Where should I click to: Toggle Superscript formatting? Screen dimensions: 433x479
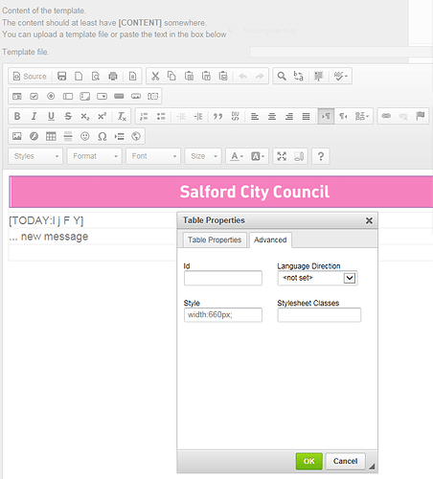point(102,116)
